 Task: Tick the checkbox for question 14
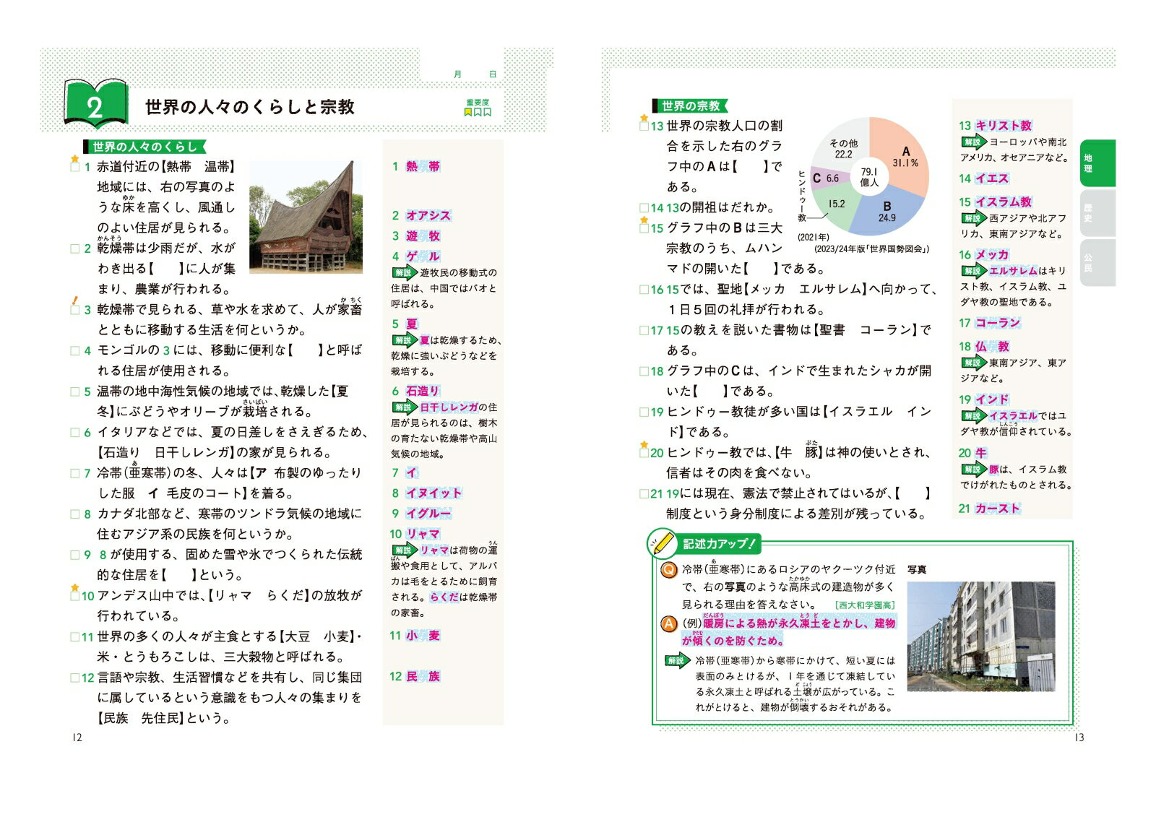[644, 207]
